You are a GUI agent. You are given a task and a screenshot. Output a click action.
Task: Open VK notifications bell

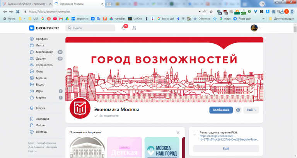click(124, 28)
